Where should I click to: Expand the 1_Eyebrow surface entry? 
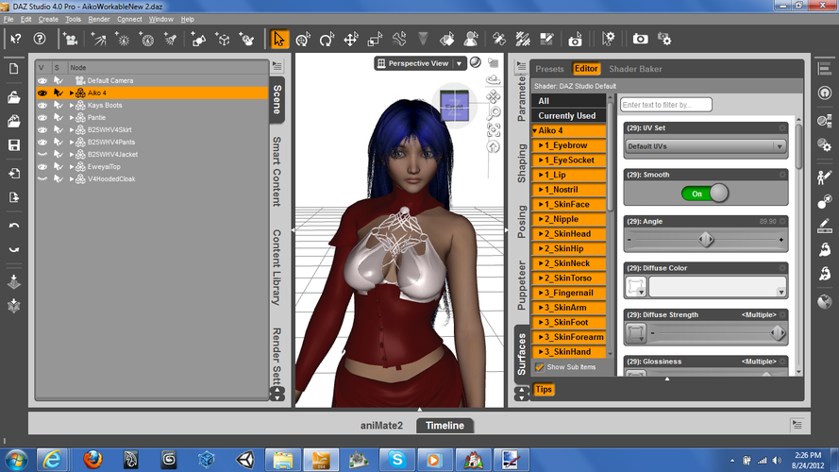point(541,145)
